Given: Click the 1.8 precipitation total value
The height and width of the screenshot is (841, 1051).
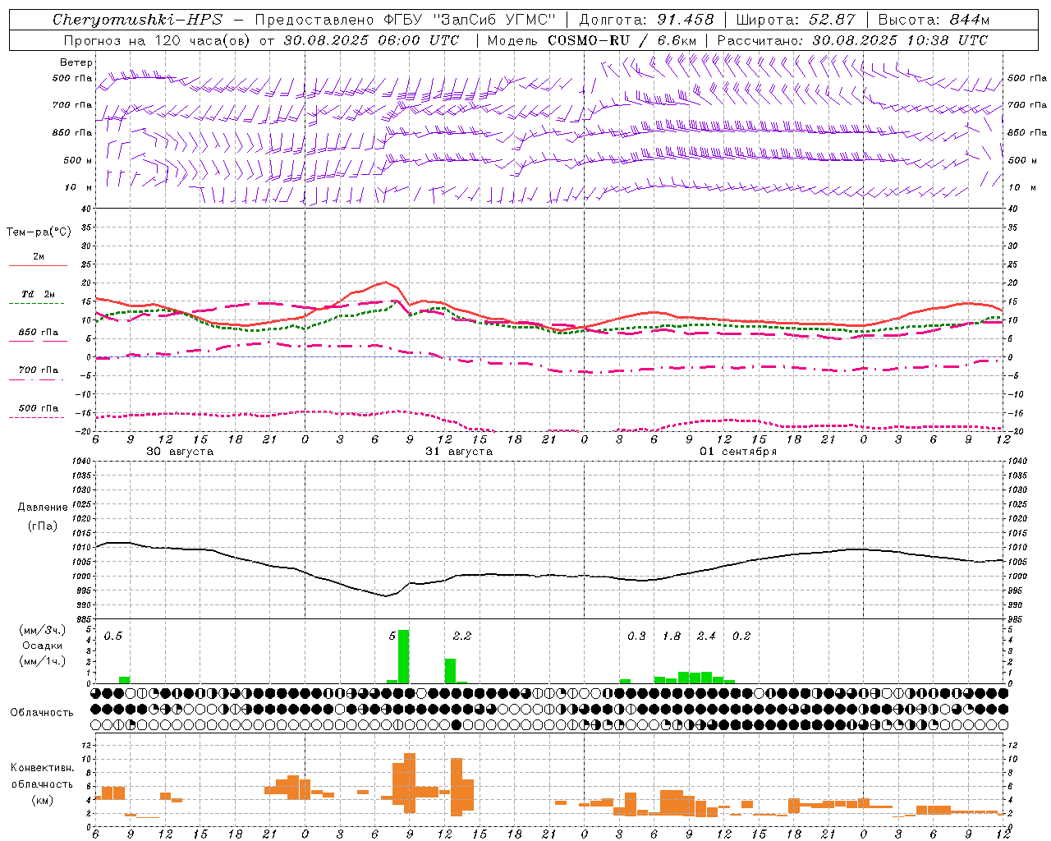Looking at the screenshot, I should [672, 636].
